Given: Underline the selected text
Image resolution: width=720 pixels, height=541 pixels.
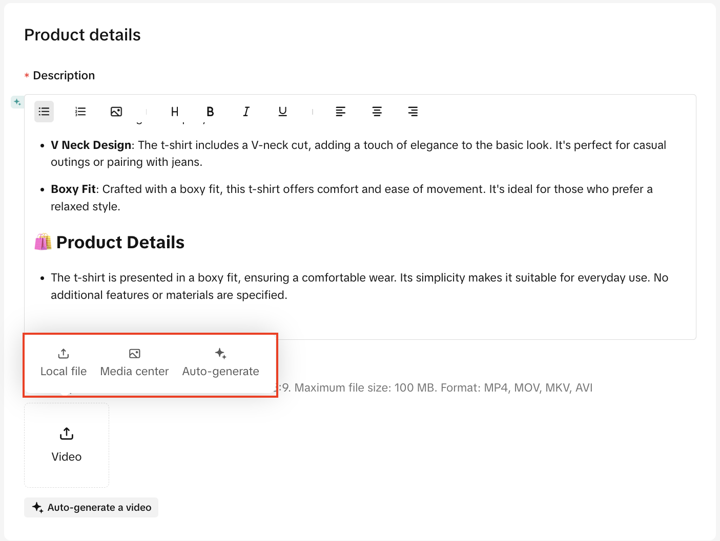Looking at the screenshot, I should (282, 112).
